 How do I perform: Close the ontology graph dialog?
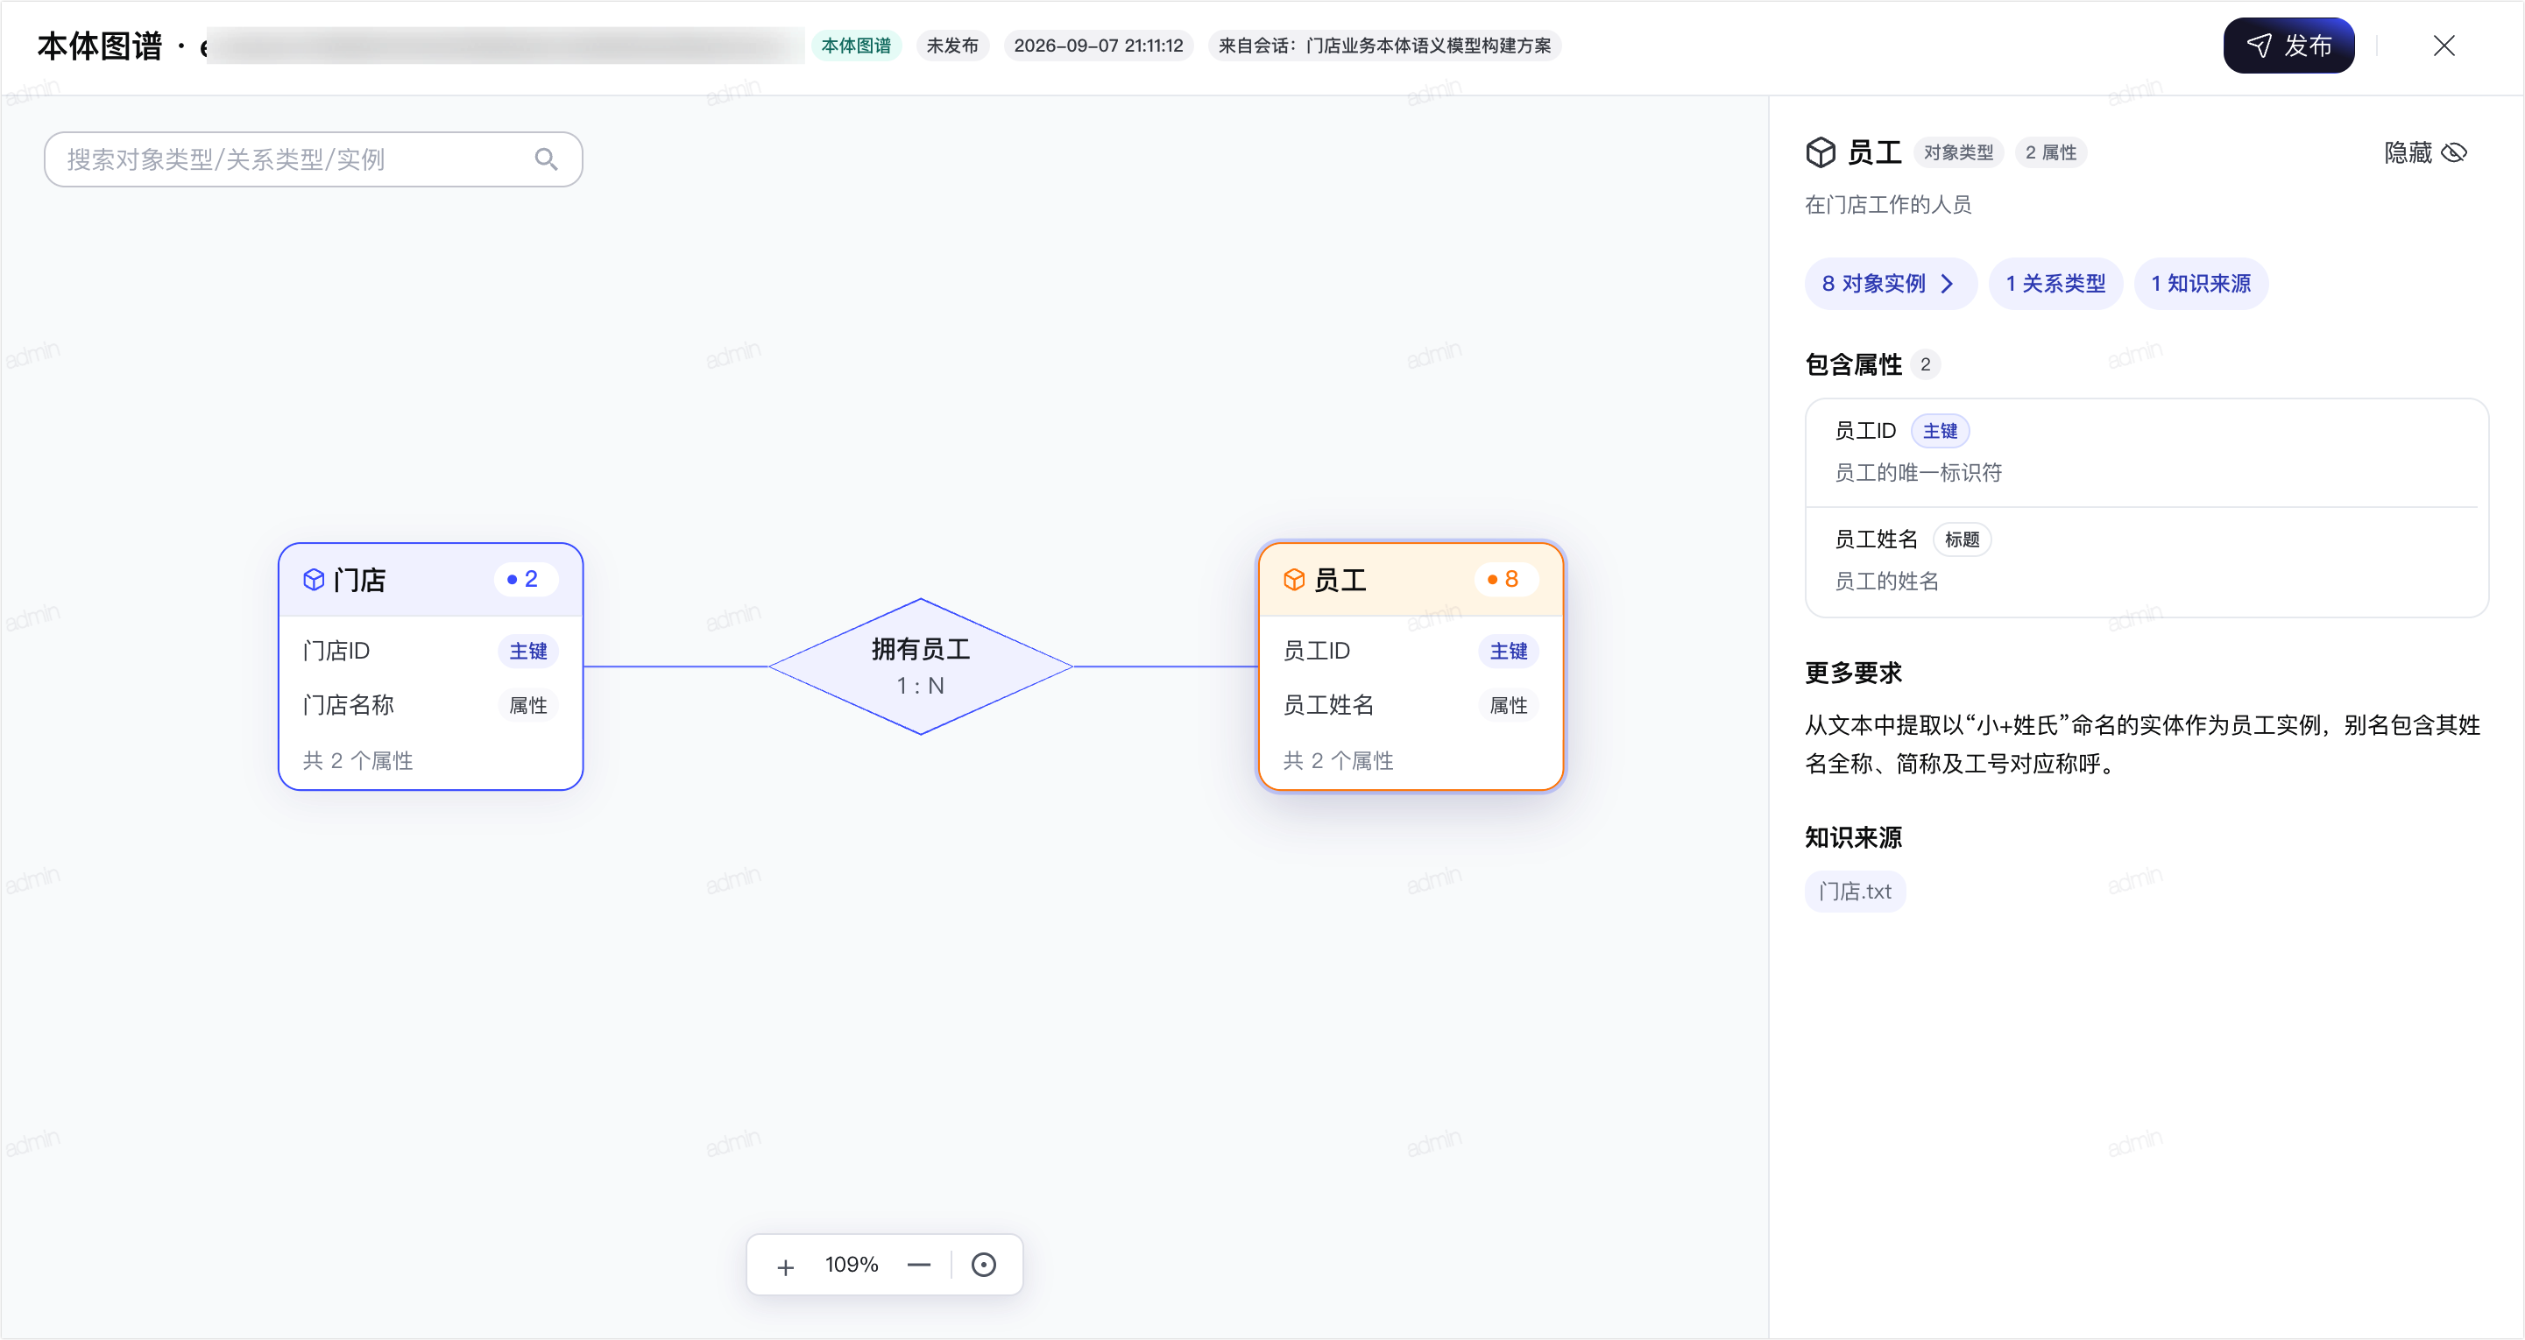pyautogui.click(x=2444, y=46)
